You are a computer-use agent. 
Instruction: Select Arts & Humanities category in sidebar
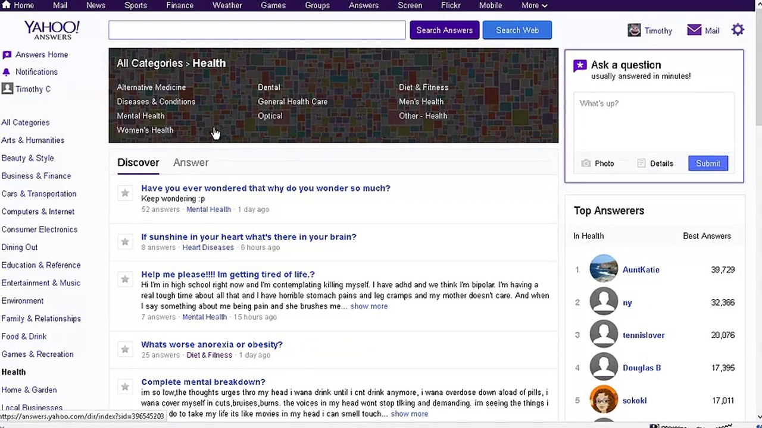point(33,140)
